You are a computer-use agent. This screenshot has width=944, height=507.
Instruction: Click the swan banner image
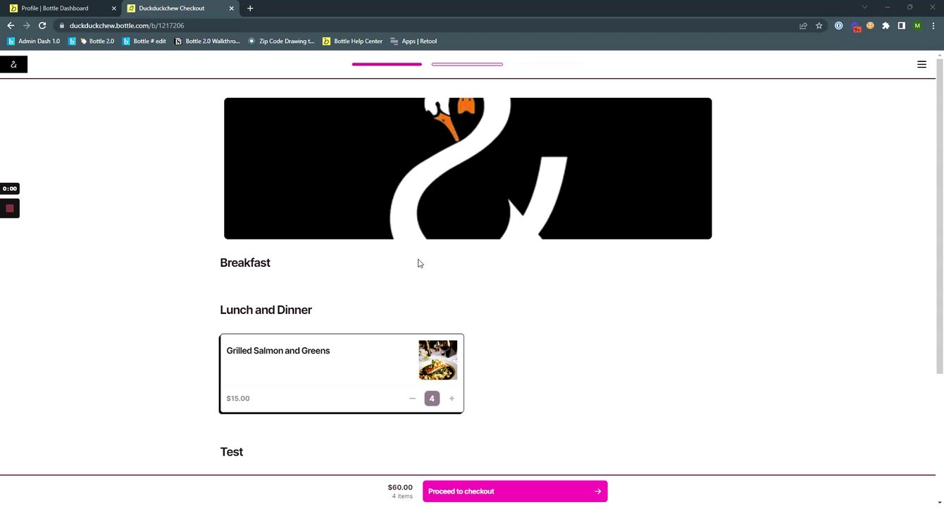click(x=468, y=168)
